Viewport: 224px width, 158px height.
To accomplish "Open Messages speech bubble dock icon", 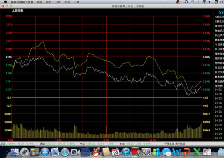I will 166,152.
